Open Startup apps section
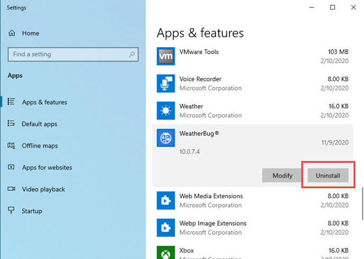The height and width of the screenshot is (259, 364). coord(32,211)
